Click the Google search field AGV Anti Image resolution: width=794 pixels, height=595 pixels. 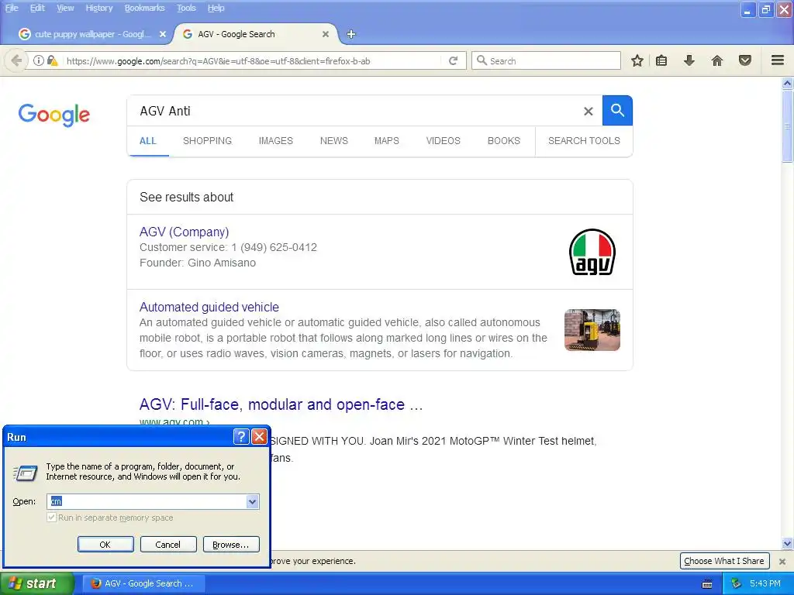pyautogui.click(x=354, y=111)
